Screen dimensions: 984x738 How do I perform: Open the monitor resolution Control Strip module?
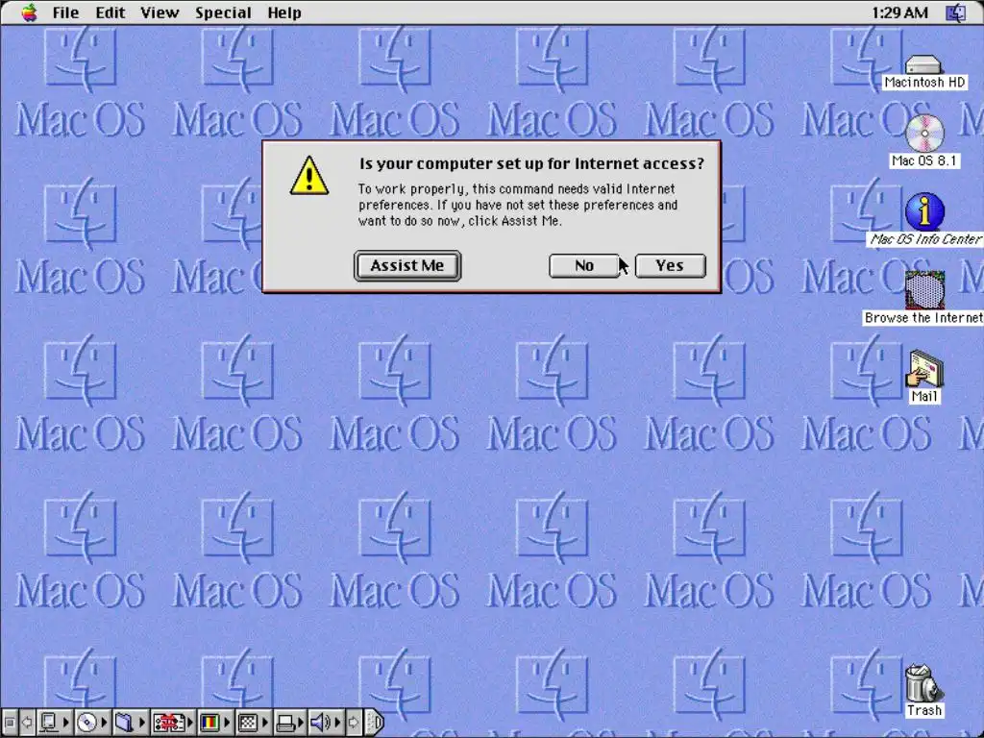[x=254, y=723]
